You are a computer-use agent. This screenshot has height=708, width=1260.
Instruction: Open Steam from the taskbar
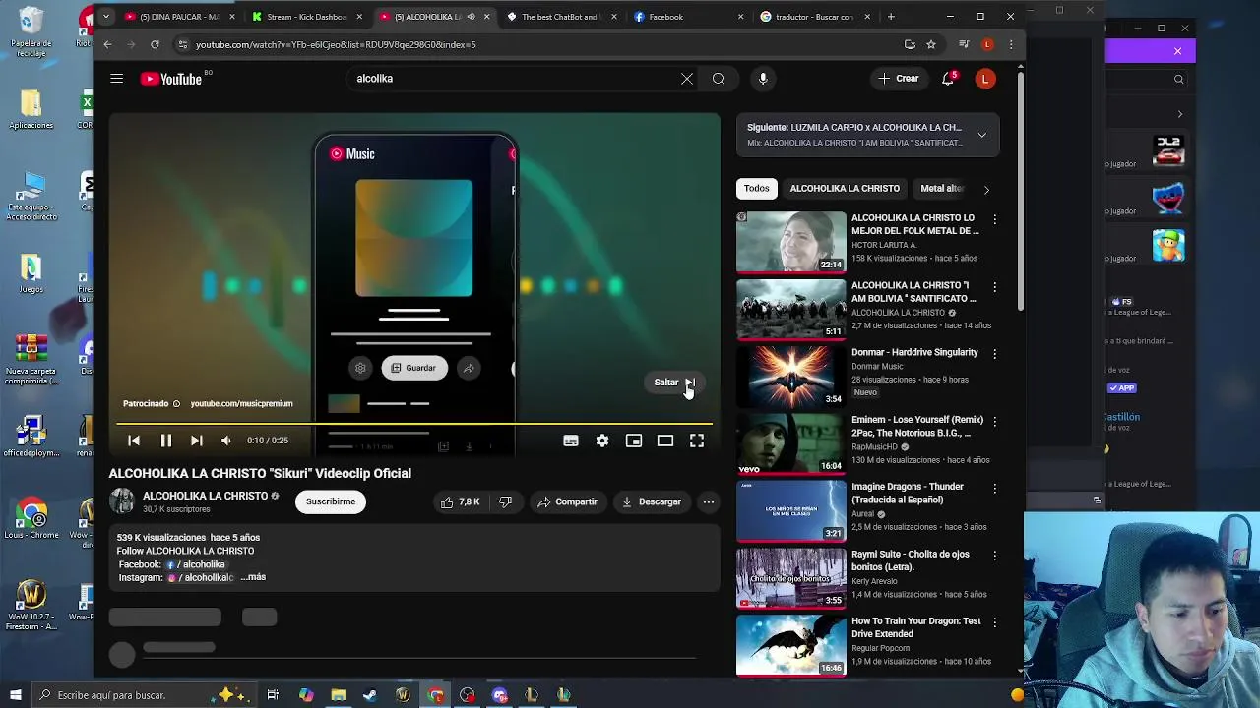tap(370, 695)
